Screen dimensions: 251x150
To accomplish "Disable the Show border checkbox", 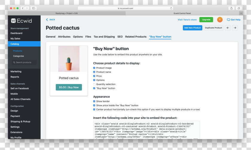I will [94, 101].
